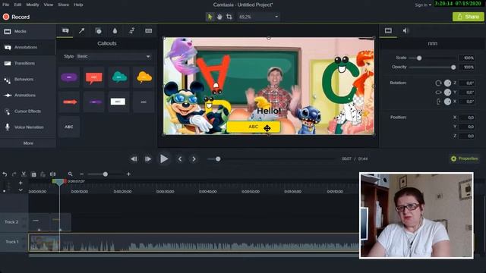Click the Rotation Y value field
This screenshot has width=486, height=273.
tap(466, 93)
